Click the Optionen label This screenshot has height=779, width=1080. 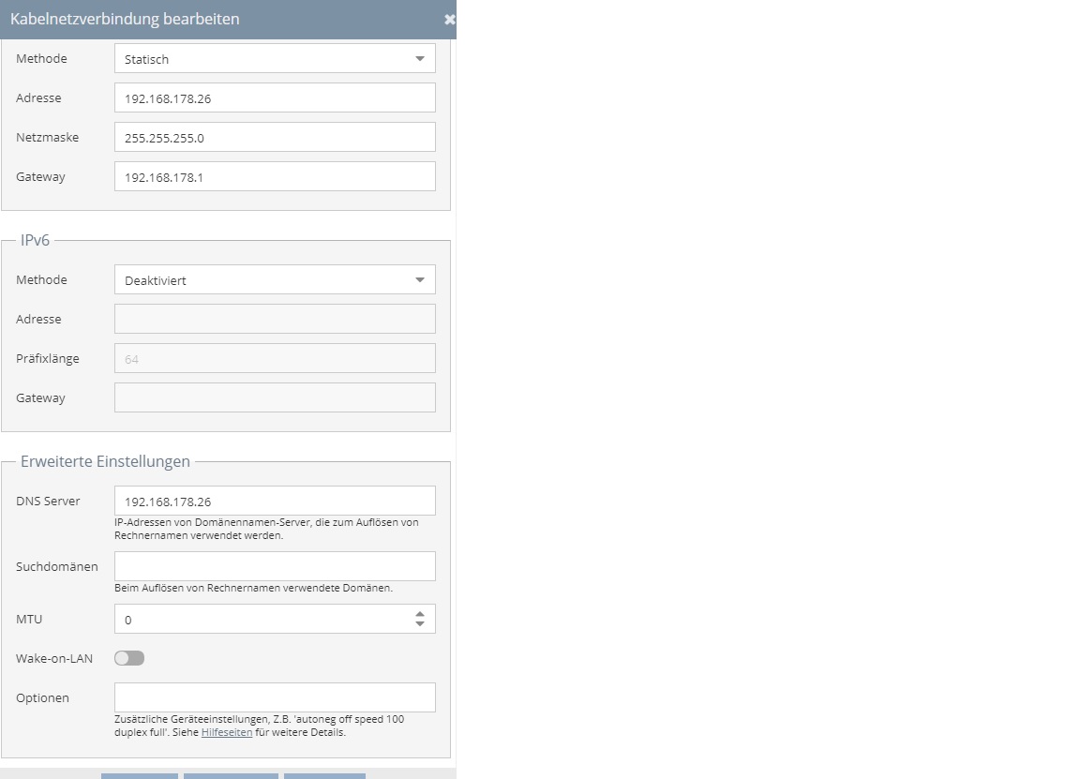(43, 697)
